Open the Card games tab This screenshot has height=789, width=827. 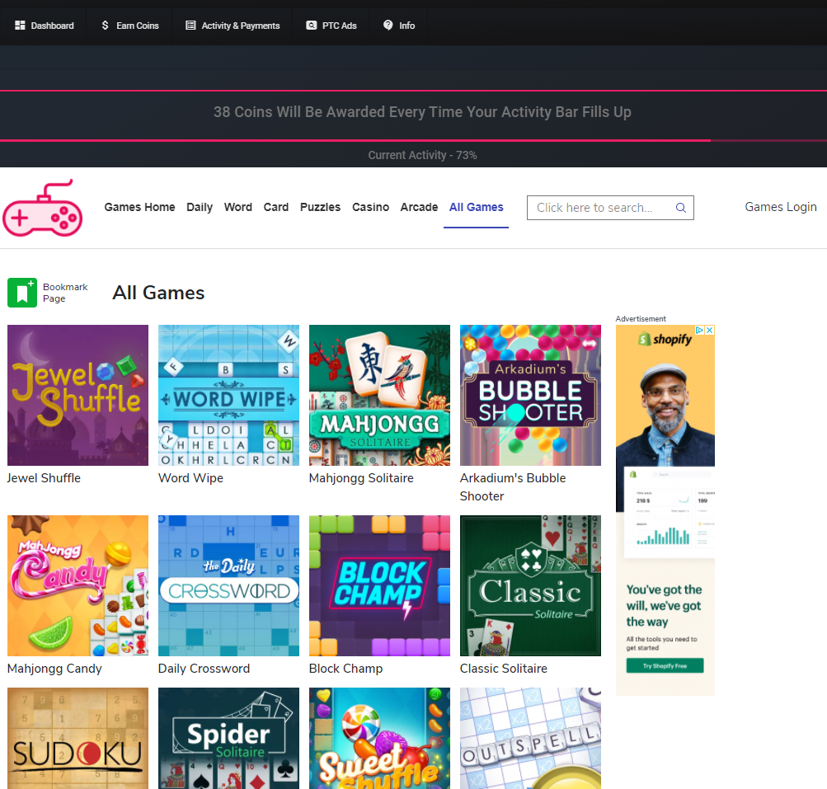tap(276, 207)
